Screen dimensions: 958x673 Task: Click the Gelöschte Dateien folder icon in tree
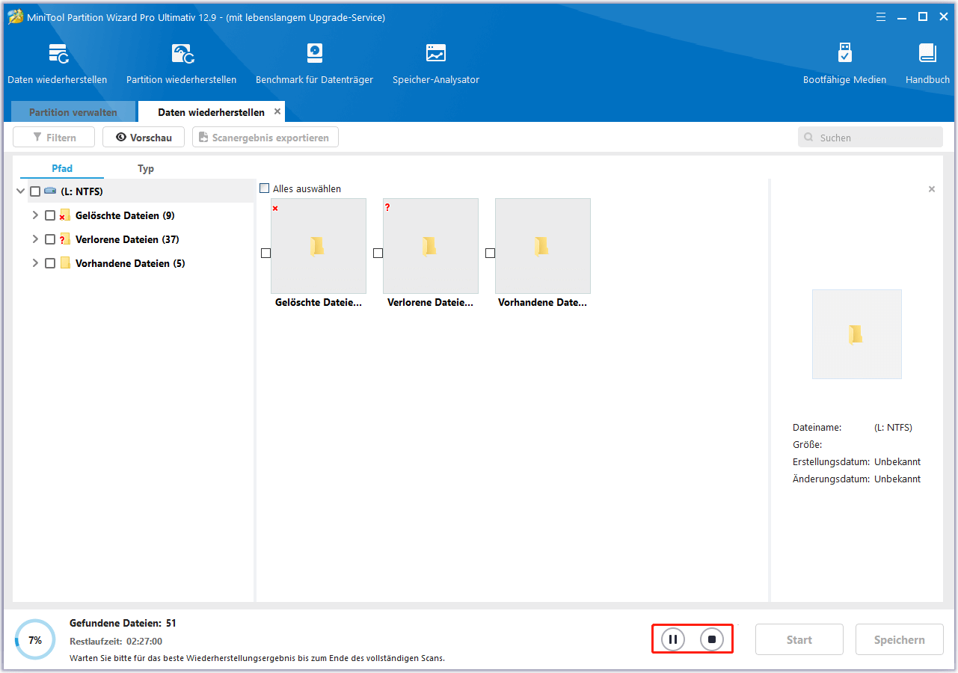point(65,215)
